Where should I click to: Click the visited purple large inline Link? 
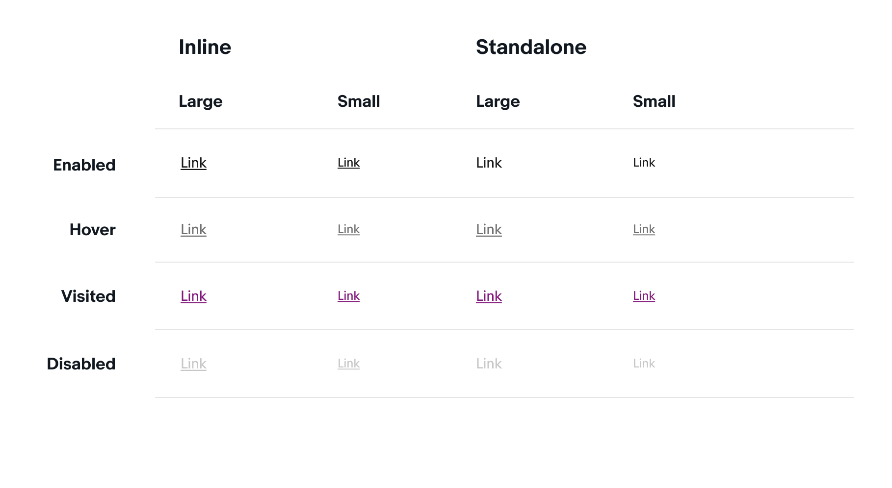click(x=193, y=296)
